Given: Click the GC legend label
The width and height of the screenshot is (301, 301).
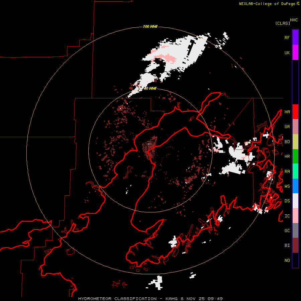Looking at the screenshot, I should [287, 231].
